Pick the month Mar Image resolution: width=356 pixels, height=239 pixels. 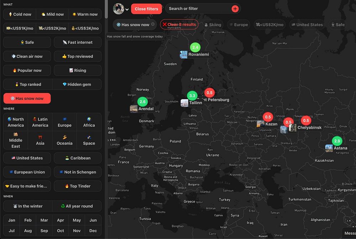click(44, 220)
